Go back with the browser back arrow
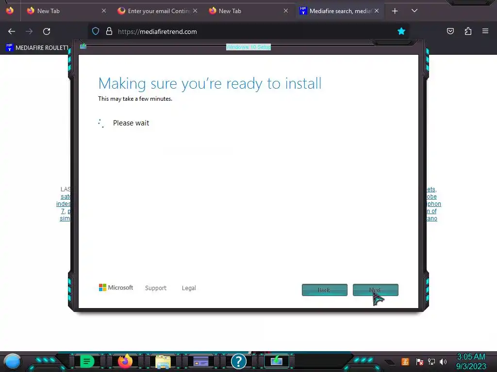 12,31
